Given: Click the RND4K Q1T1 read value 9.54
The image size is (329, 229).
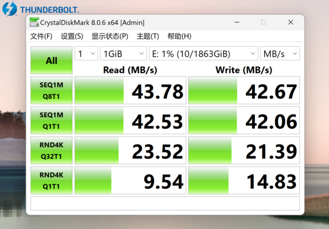Looking at the screenshot, I should coord(130,180).
